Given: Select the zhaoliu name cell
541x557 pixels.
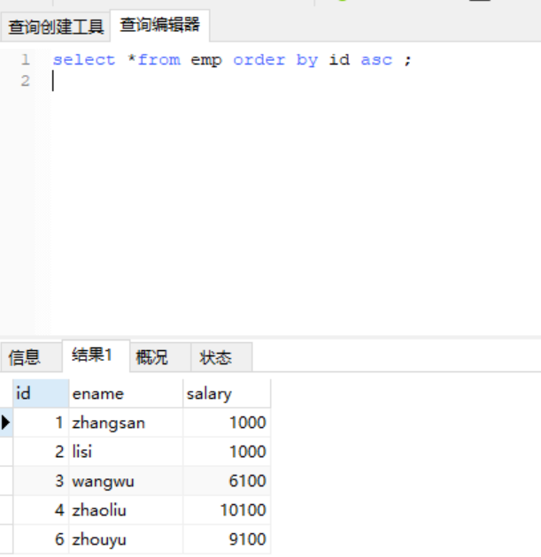Looking at the screenshot, I should point(126,510).
